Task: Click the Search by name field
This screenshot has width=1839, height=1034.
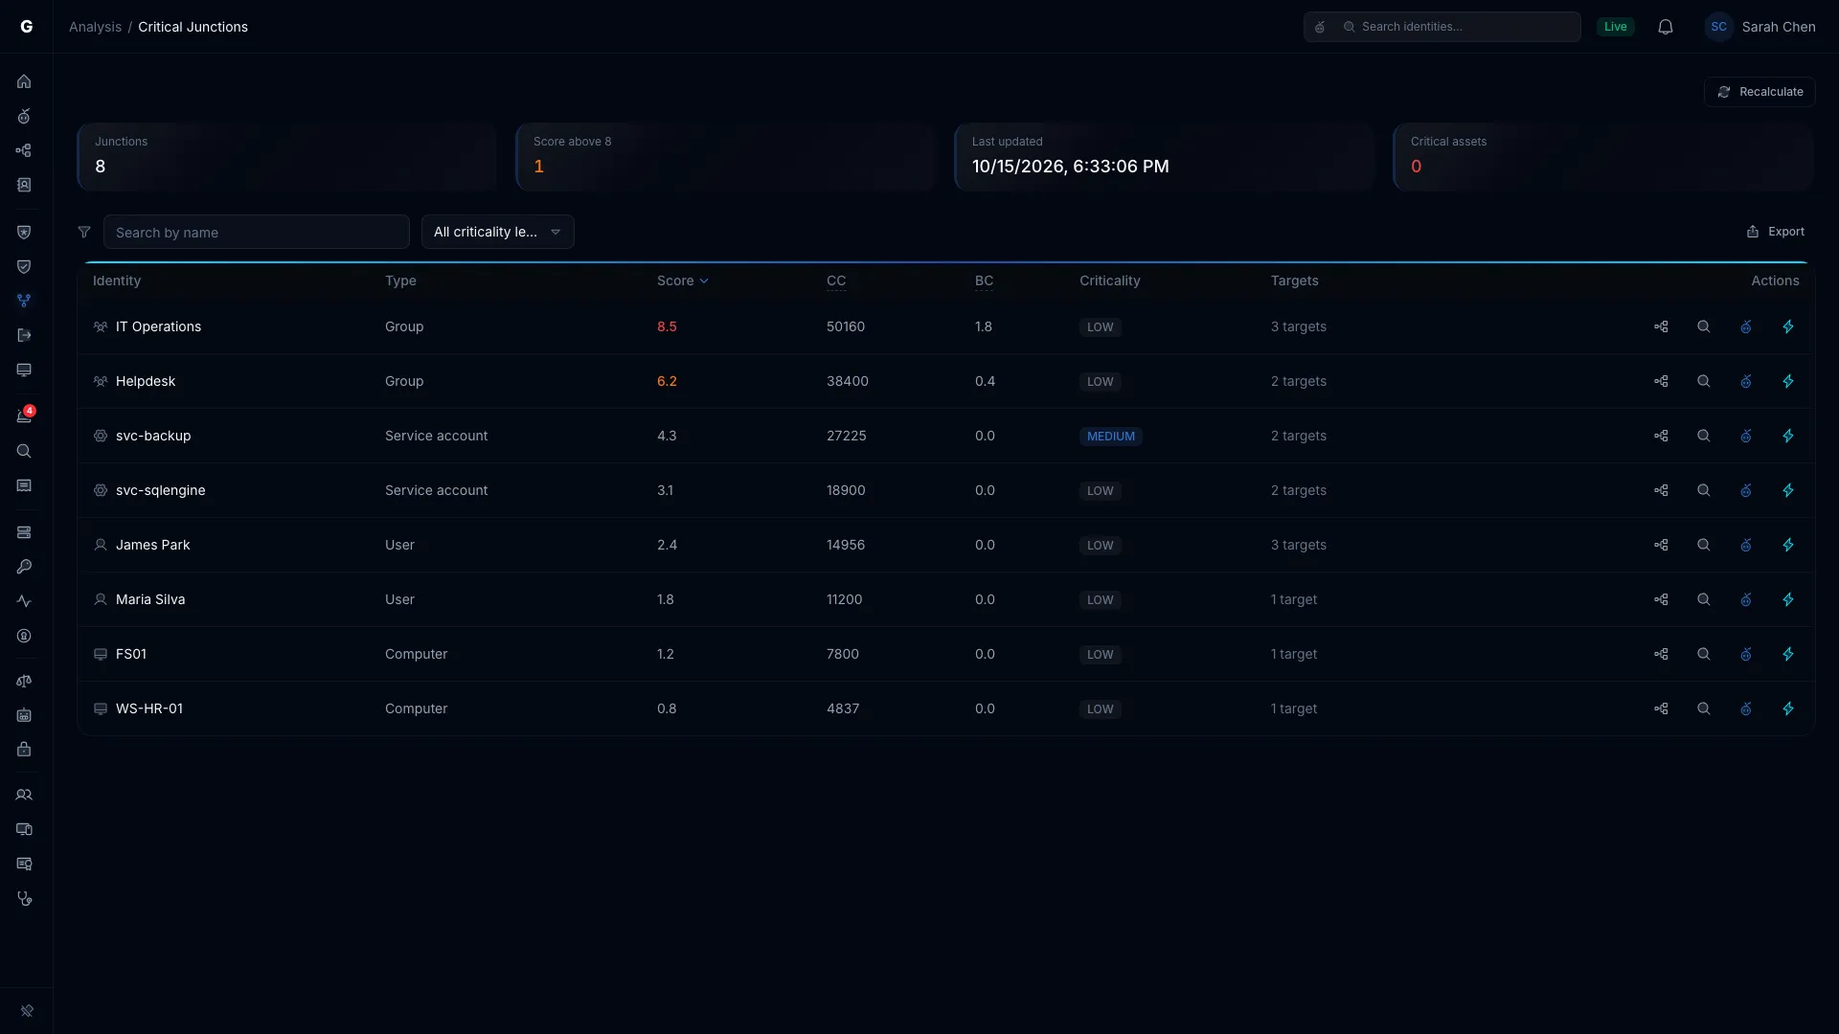Action: point(257,232)
